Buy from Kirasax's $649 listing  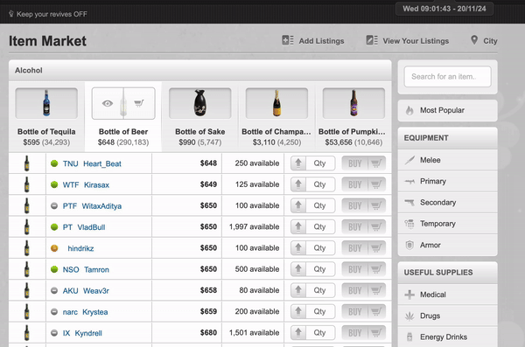pos(364,184)
